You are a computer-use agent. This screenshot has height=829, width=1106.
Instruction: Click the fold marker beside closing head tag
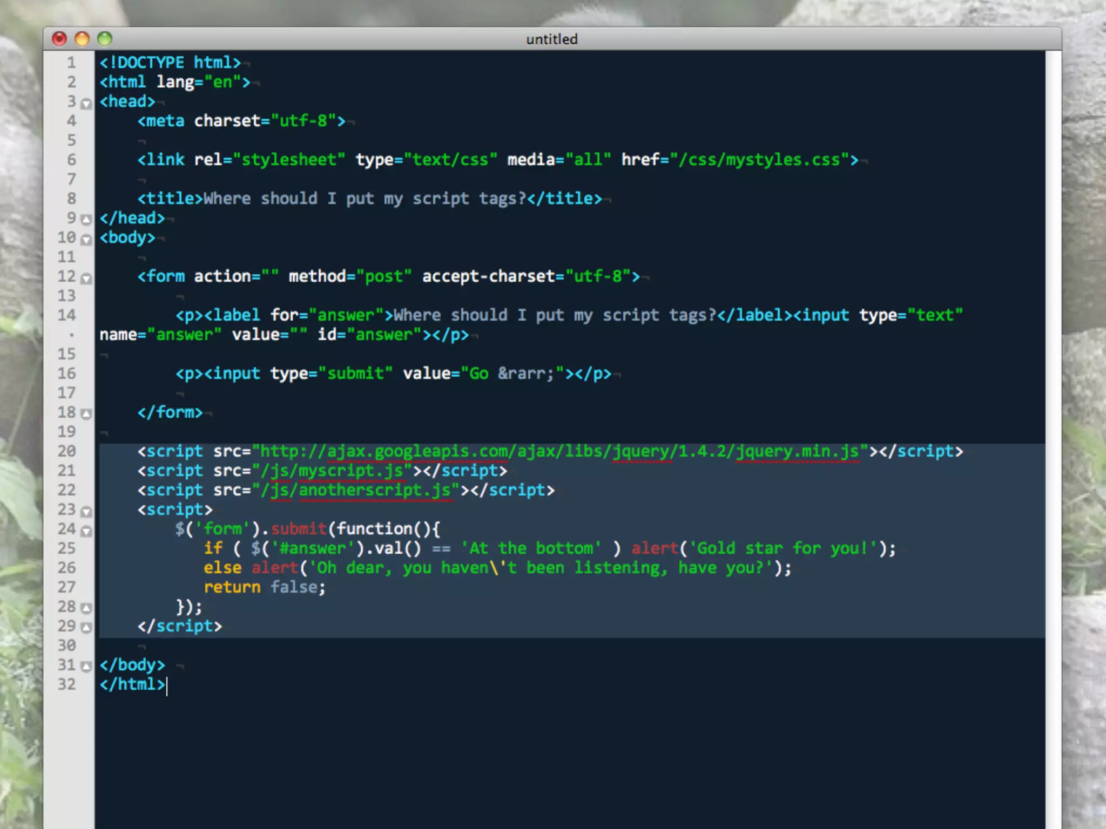pyautogui.click(x=86, y=220)
